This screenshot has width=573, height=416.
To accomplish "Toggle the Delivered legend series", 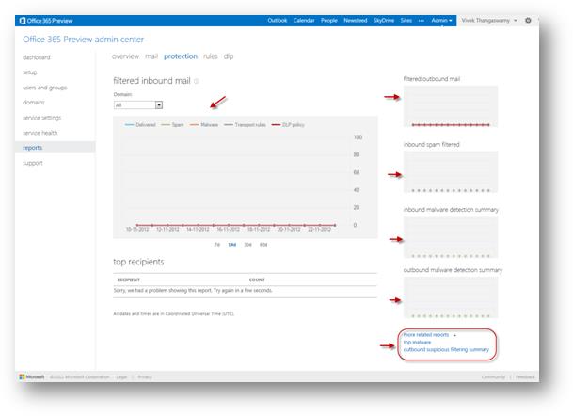I will (x=143, y=124).
